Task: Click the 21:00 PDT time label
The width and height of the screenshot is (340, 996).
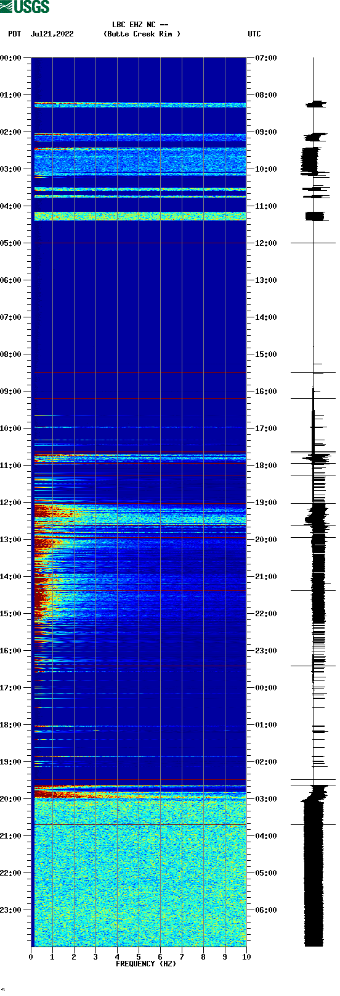Action: coord(11,836)
